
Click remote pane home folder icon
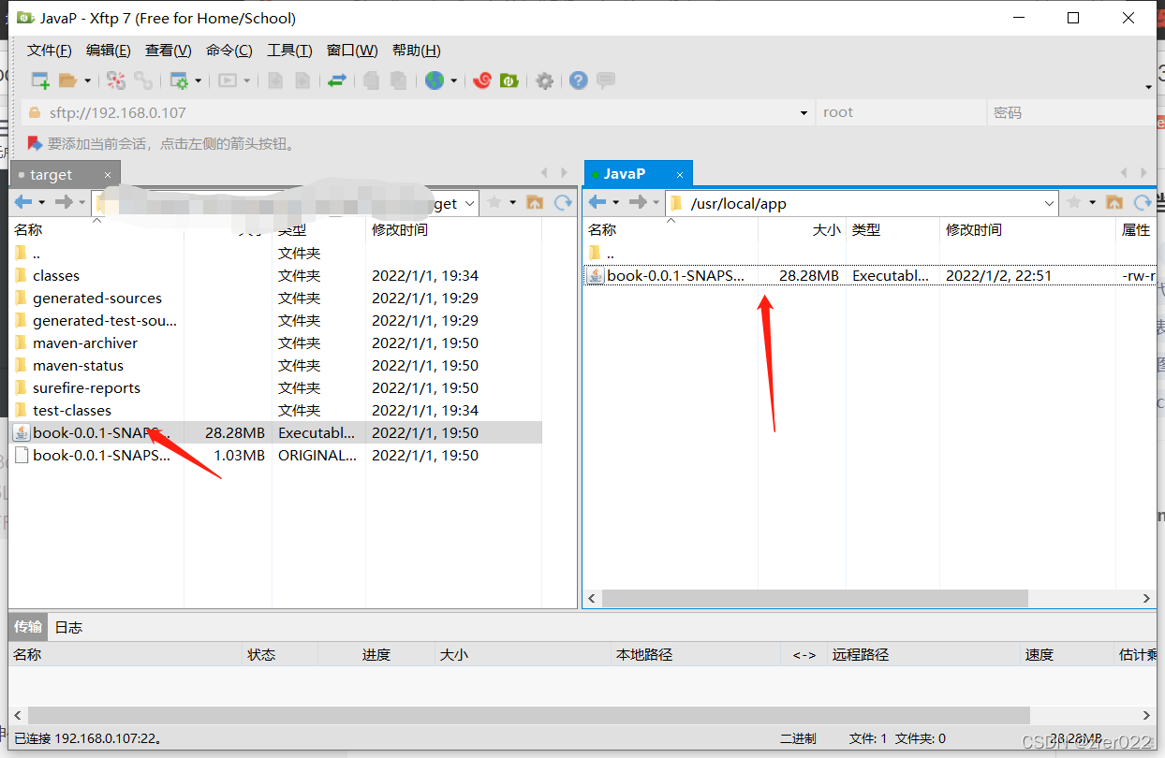pyautogui.click(x=1114, y=202)
